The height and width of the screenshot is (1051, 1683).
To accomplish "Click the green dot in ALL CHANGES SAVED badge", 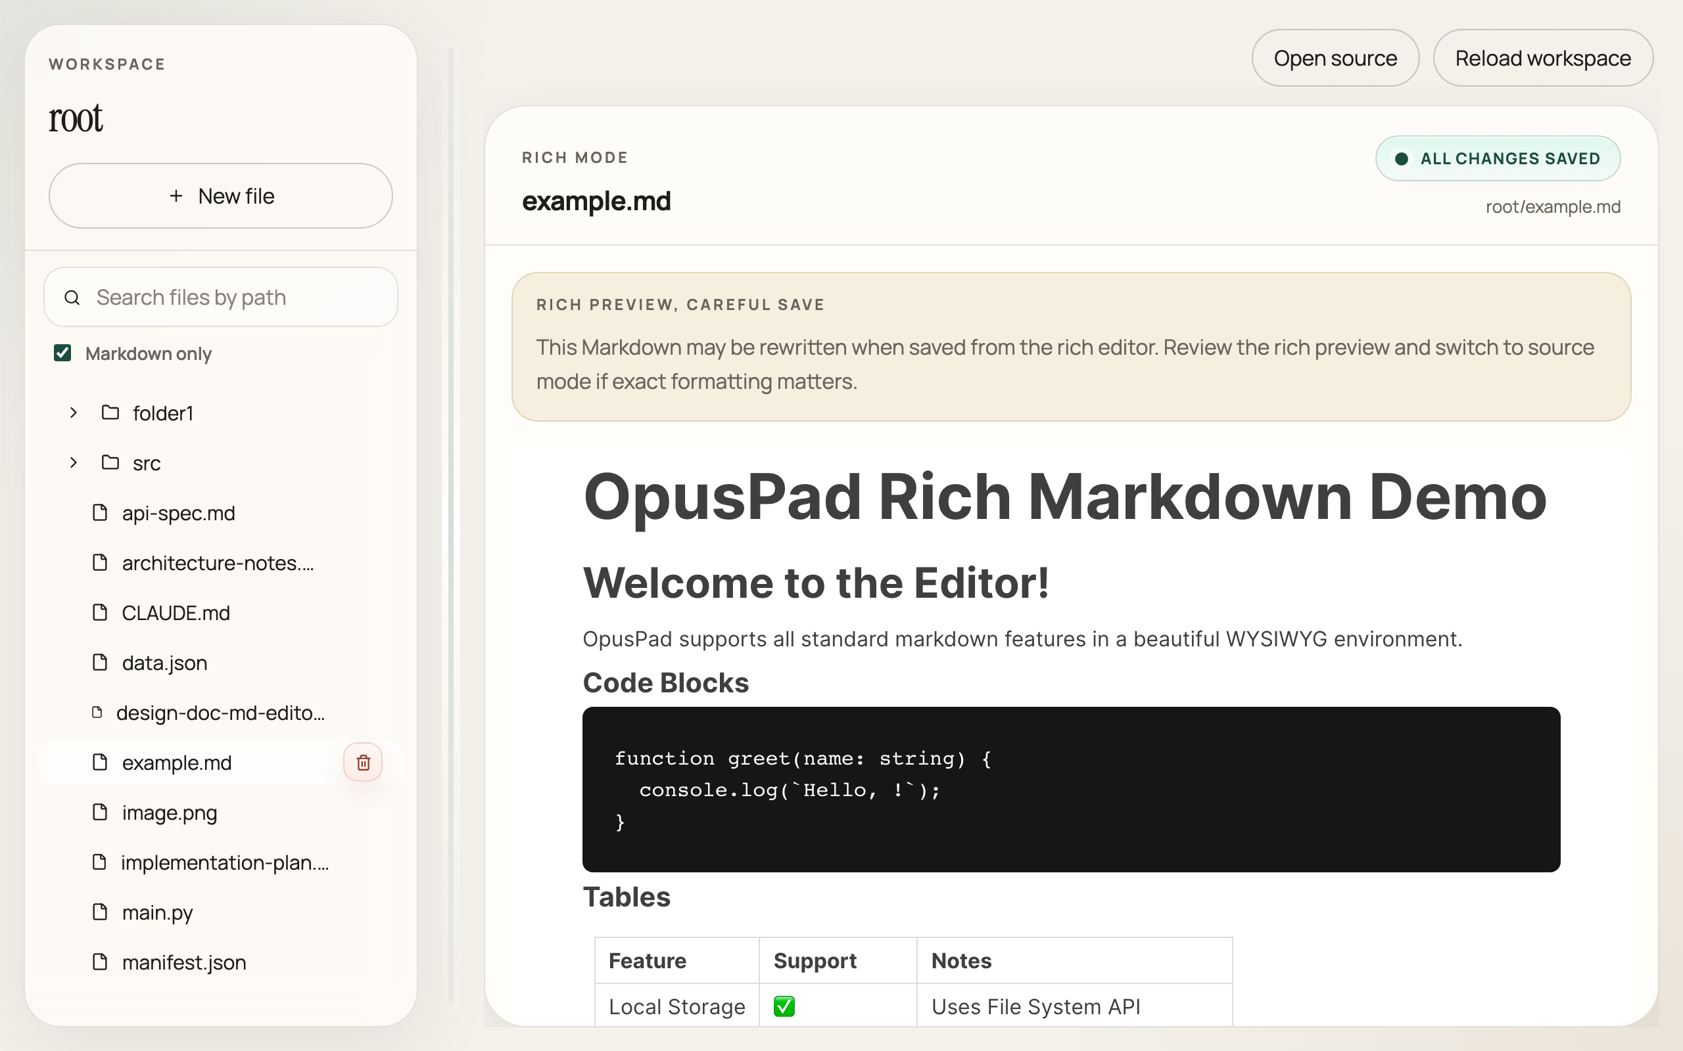I will [x=1403, y=158].
